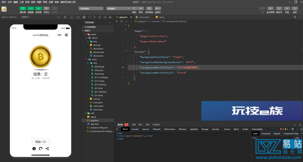Select retry.png in the file tree
The height and width of the screenshot is (162, 303).
[99, 71]
